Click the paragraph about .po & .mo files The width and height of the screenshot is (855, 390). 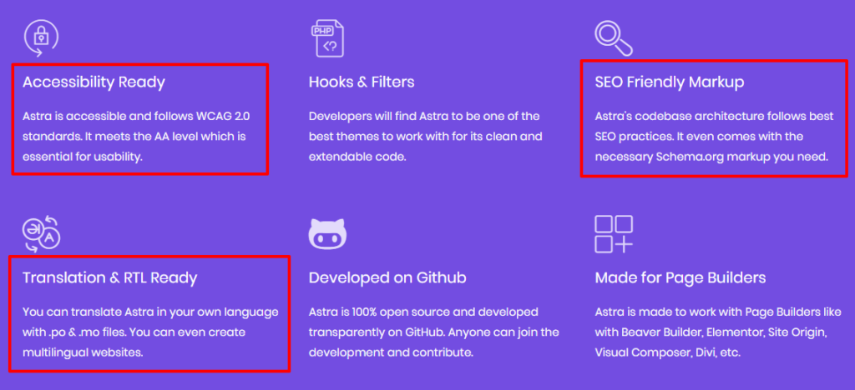pos(150,332)
